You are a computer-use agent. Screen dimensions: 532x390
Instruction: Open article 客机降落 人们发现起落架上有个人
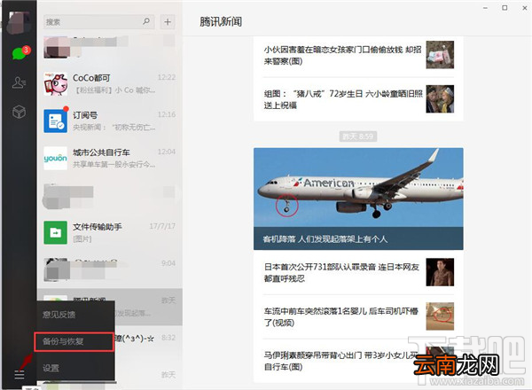[x=325, y=239]
